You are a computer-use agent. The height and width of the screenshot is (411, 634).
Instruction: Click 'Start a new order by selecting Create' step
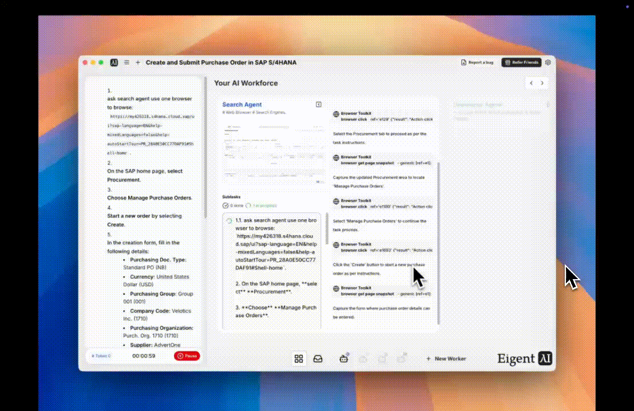point(144,220)
